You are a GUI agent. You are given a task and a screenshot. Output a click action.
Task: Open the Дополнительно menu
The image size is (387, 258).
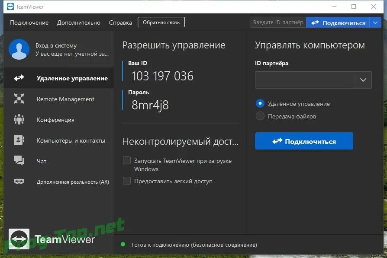pyautogui.click(x=79, y=22)
